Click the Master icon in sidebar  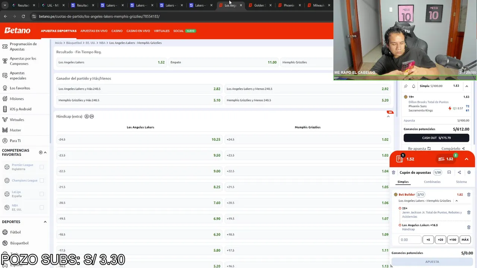[5, 130]
